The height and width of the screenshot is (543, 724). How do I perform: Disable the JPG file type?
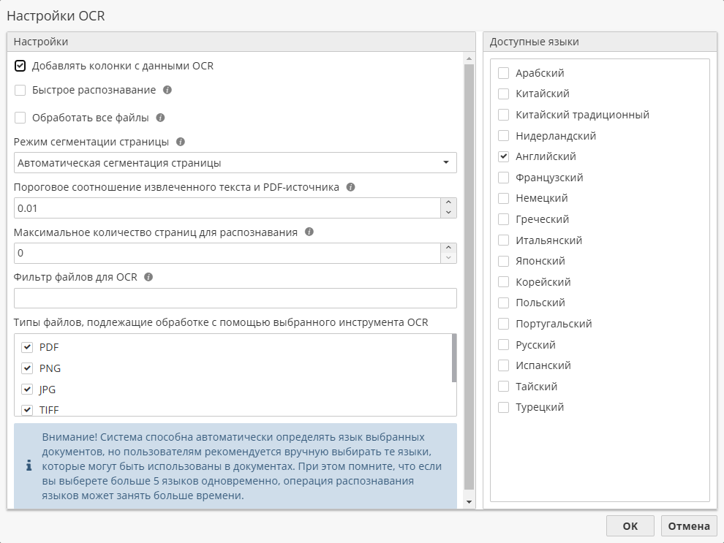coord(27,389)
